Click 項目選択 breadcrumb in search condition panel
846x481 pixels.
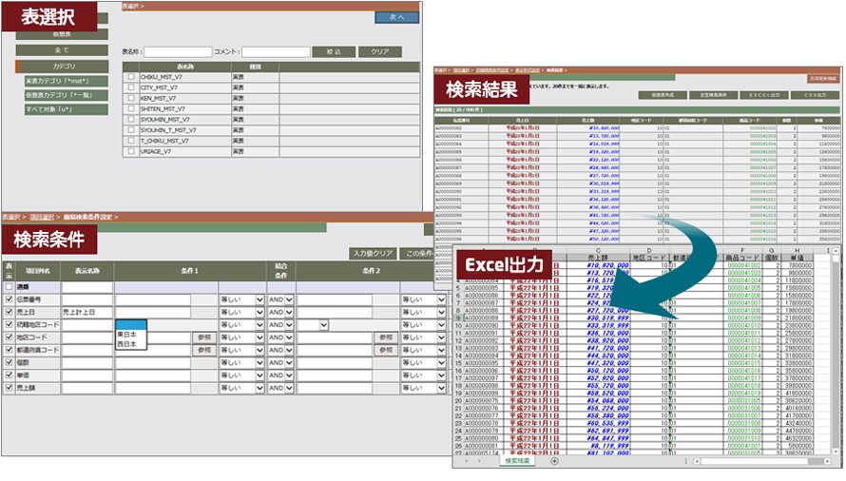pyautogui.click(x=42, y=217)
